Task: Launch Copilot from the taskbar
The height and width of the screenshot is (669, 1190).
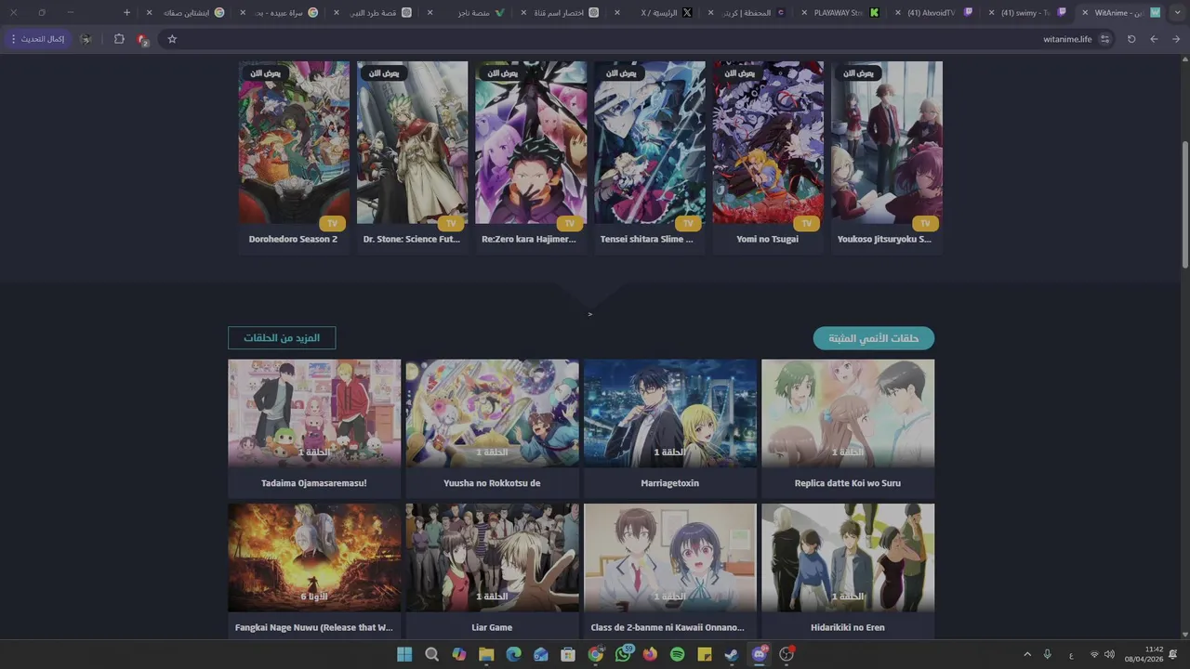Action: (458, 654)
